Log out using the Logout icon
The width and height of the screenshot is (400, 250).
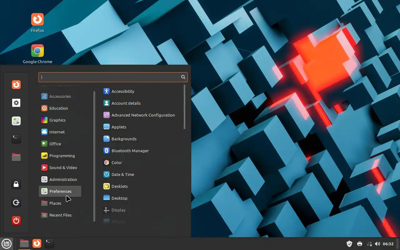[16, 202]
